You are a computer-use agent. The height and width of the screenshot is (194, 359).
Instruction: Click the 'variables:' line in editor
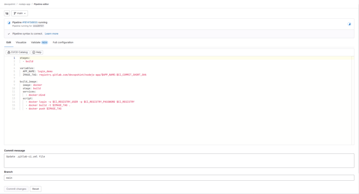27,68
